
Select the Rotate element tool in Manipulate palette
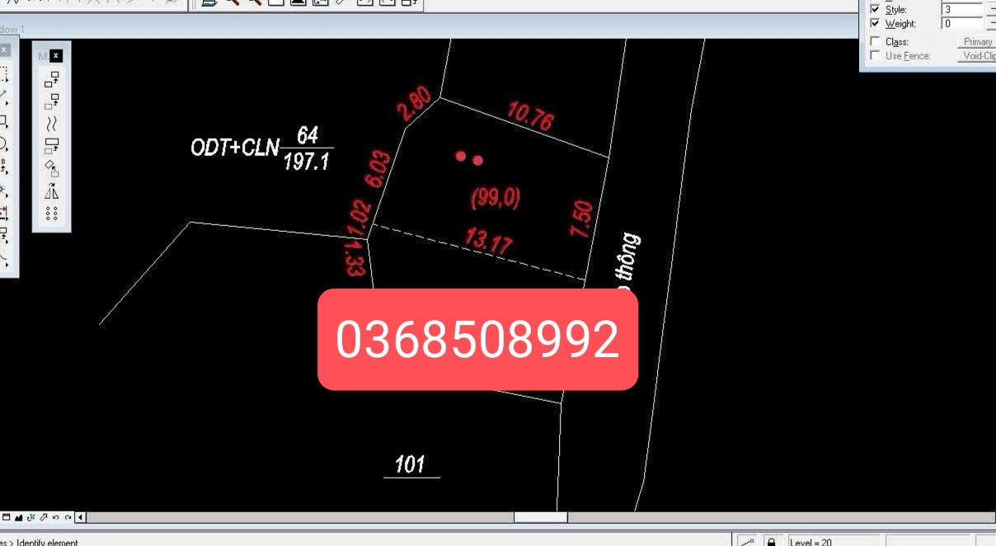pyautogui.click(x=51, y=169)
